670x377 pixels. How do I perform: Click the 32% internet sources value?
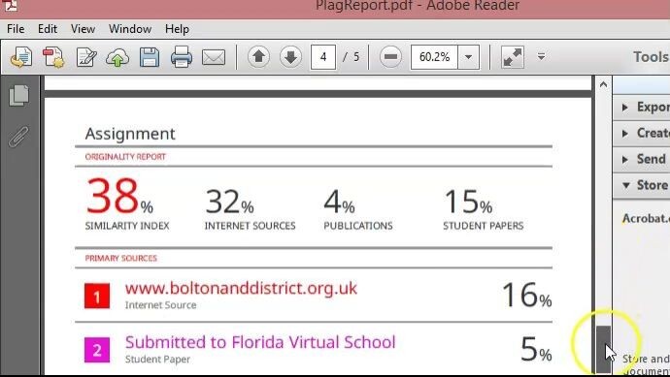[x=229, y=202]
